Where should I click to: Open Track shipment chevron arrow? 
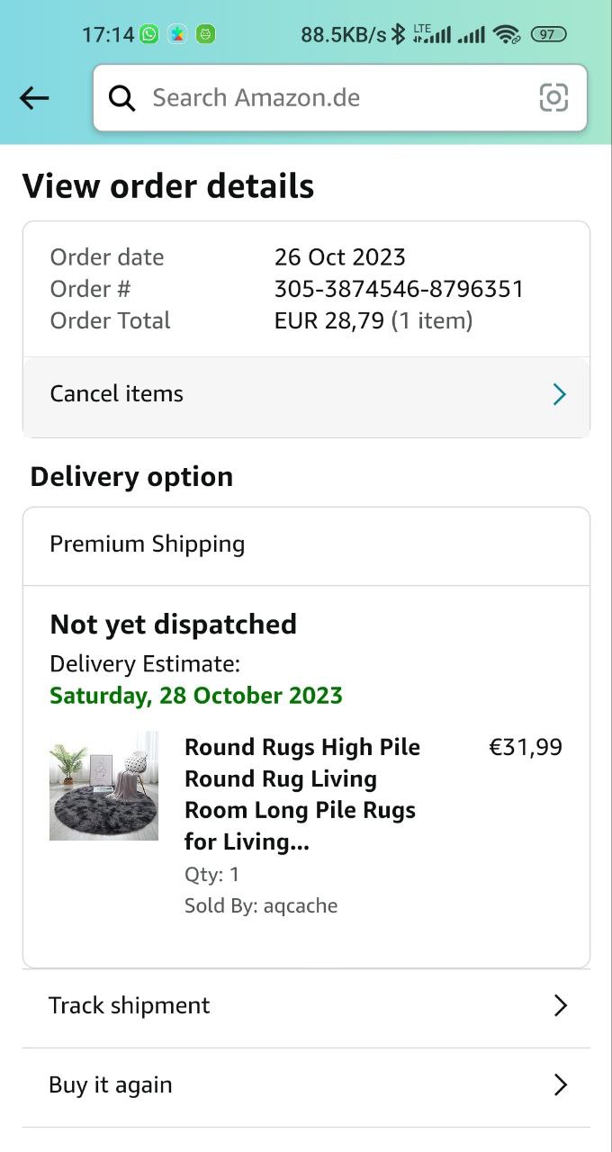click(560, 1006)
